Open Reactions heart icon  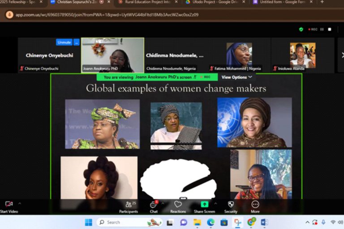178,205
